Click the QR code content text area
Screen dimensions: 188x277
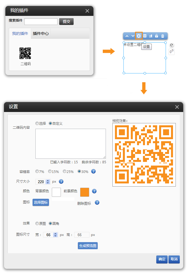70,143
